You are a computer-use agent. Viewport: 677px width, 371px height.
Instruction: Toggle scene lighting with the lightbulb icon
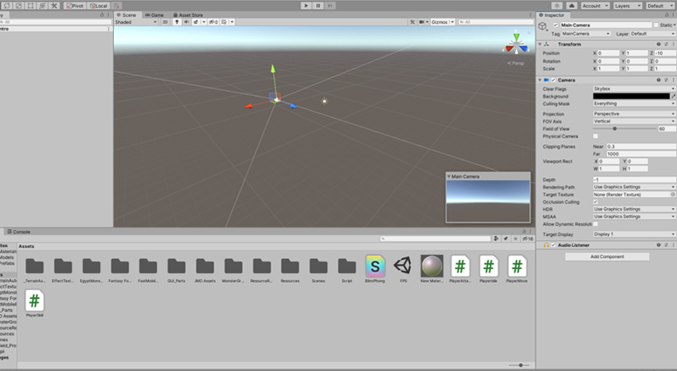coord(176,23)
